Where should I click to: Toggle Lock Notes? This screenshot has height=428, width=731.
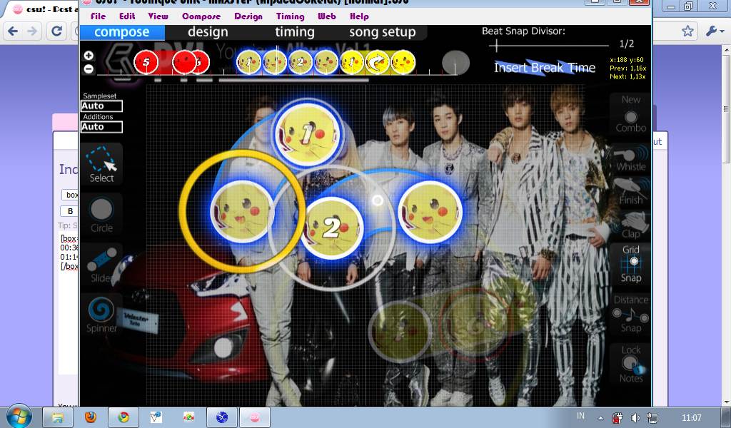(630, 364)
